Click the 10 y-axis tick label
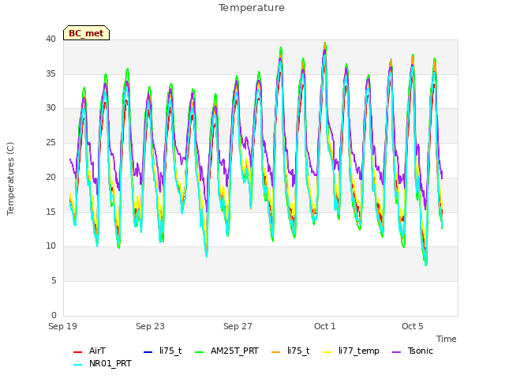Viewport: 505px width, 379px height. (50, 246)
